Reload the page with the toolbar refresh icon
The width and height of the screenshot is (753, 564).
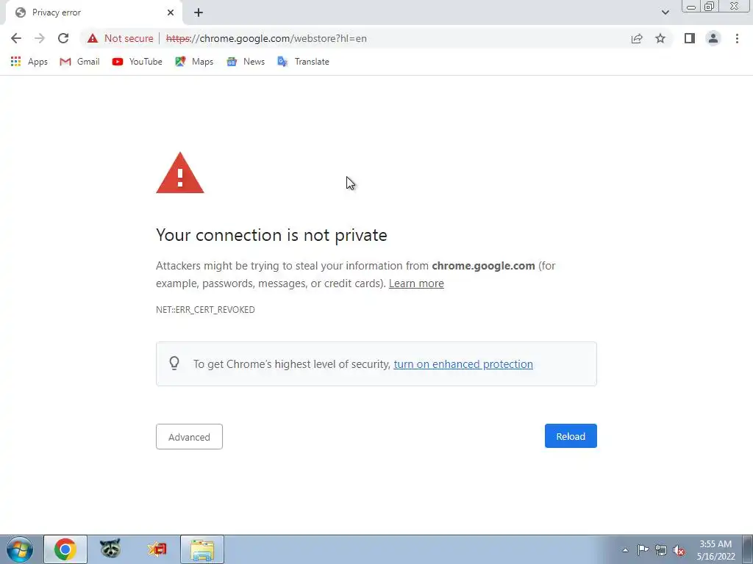pos(63,38)
